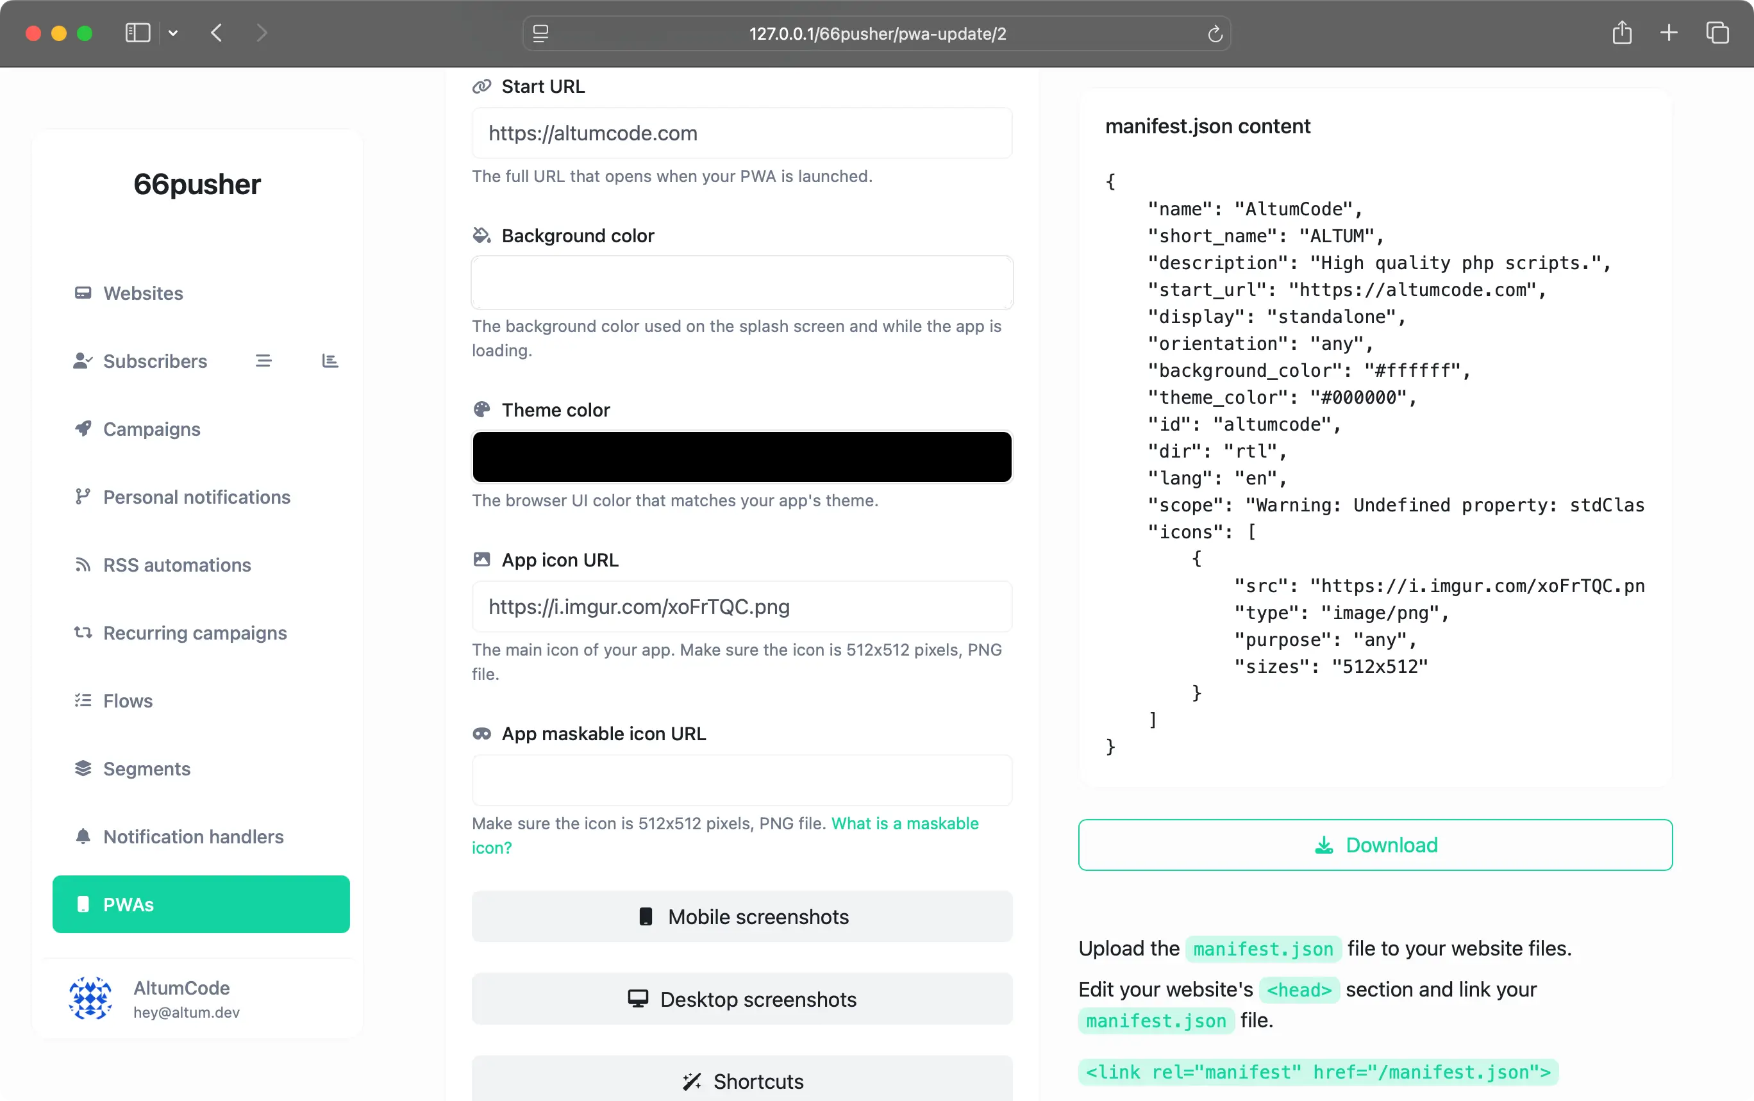Click the Start URL link icon
Viewport: 1754px width, 1101px height.
(x=481, y=87)
